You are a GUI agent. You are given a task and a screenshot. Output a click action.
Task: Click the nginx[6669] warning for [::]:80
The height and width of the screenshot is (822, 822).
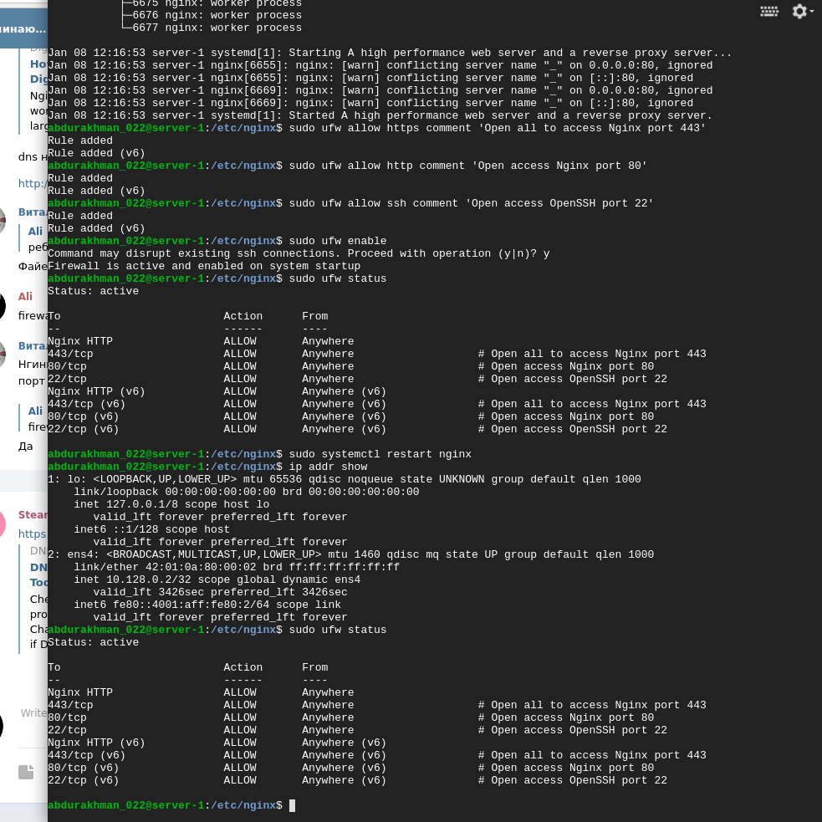point(370,103)
